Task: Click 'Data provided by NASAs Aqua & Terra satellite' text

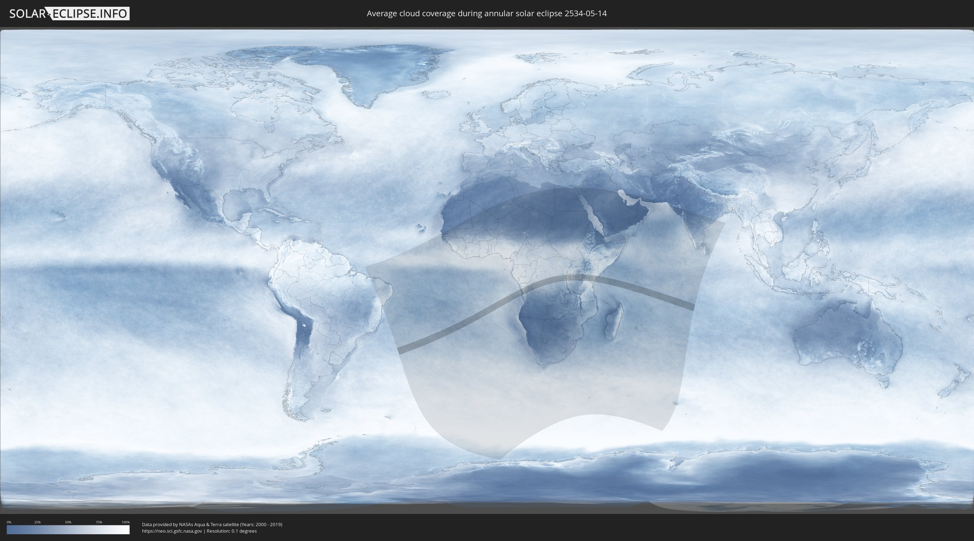Action: tap(190, 524)
